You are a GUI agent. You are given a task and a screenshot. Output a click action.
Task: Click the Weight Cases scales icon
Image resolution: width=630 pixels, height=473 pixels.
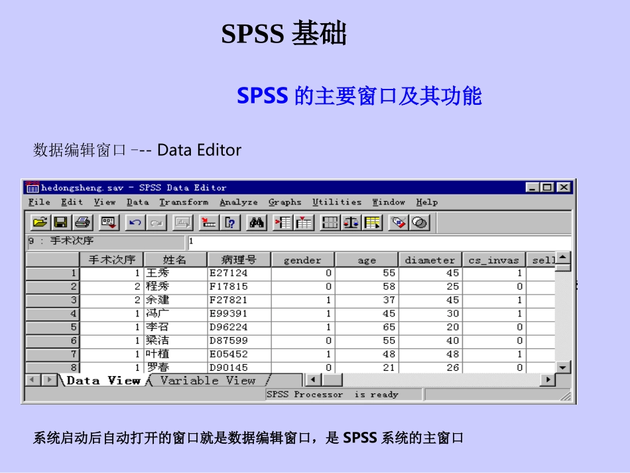tap(351, 222)
